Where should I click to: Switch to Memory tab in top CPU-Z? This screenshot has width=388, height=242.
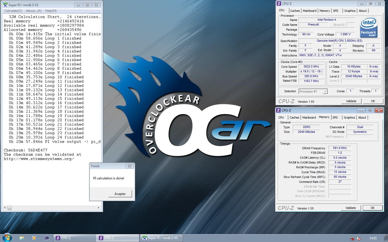(x=324, y=11)
